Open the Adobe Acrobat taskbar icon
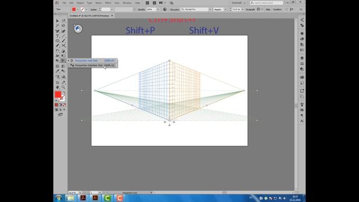Viewport: 359px width, 202px height. point(83,198)
